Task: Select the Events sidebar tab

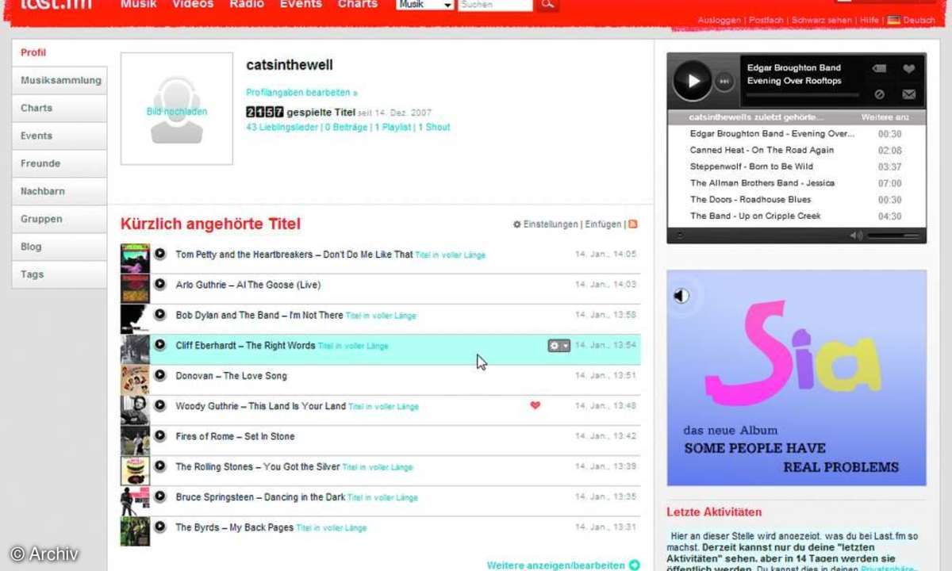Action: (59, 136)
